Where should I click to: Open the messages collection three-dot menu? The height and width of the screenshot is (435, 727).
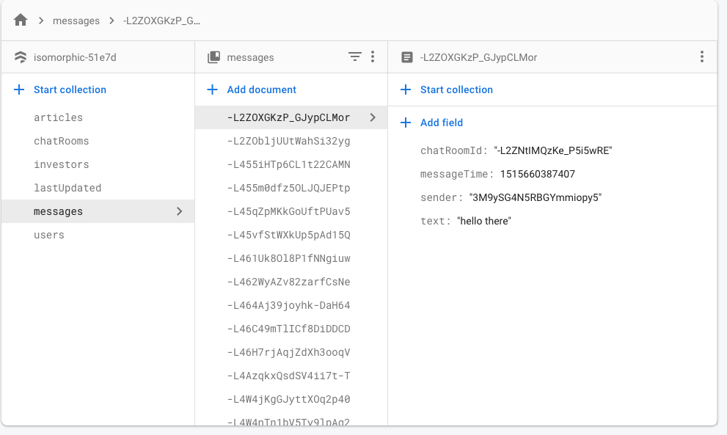(373, 56)
